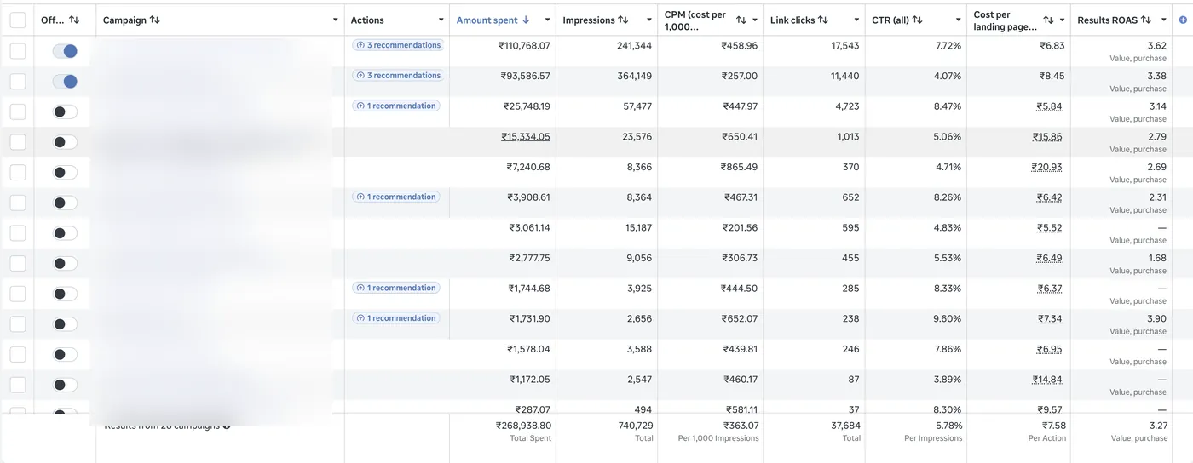Click the sort arrows next to Impressions

click(624, 20)
